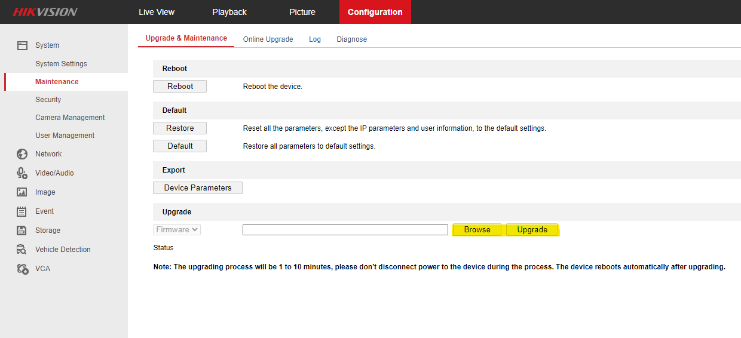Open the Diagnose tab
Screen dimensions: 741x338
coord(351,39)
